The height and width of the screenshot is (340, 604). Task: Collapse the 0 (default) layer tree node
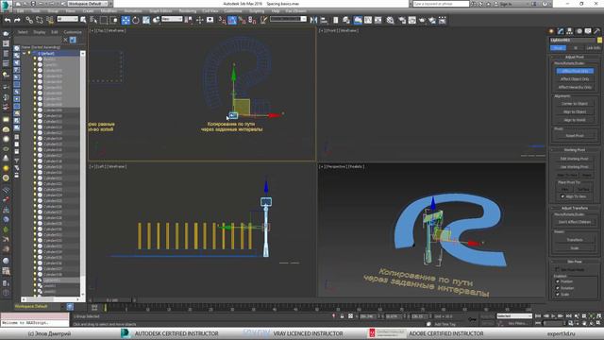(25, 53)
